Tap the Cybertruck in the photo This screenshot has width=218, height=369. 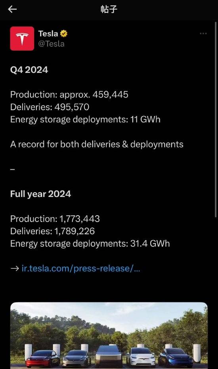tap(109, 356)
